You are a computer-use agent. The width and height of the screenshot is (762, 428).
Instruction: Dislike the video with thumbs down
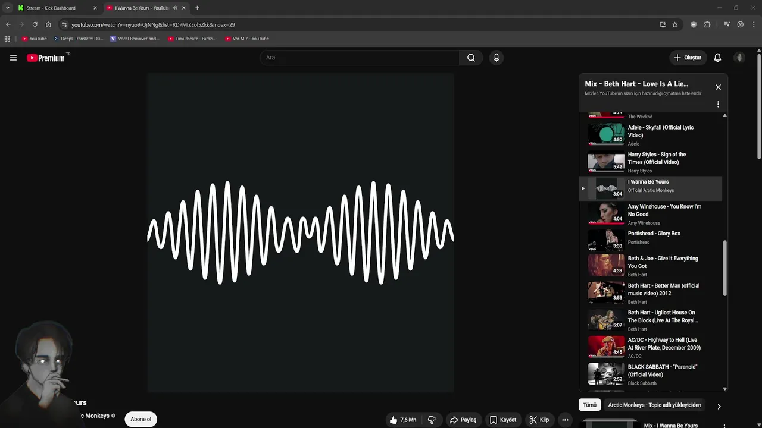pos(432,420)
